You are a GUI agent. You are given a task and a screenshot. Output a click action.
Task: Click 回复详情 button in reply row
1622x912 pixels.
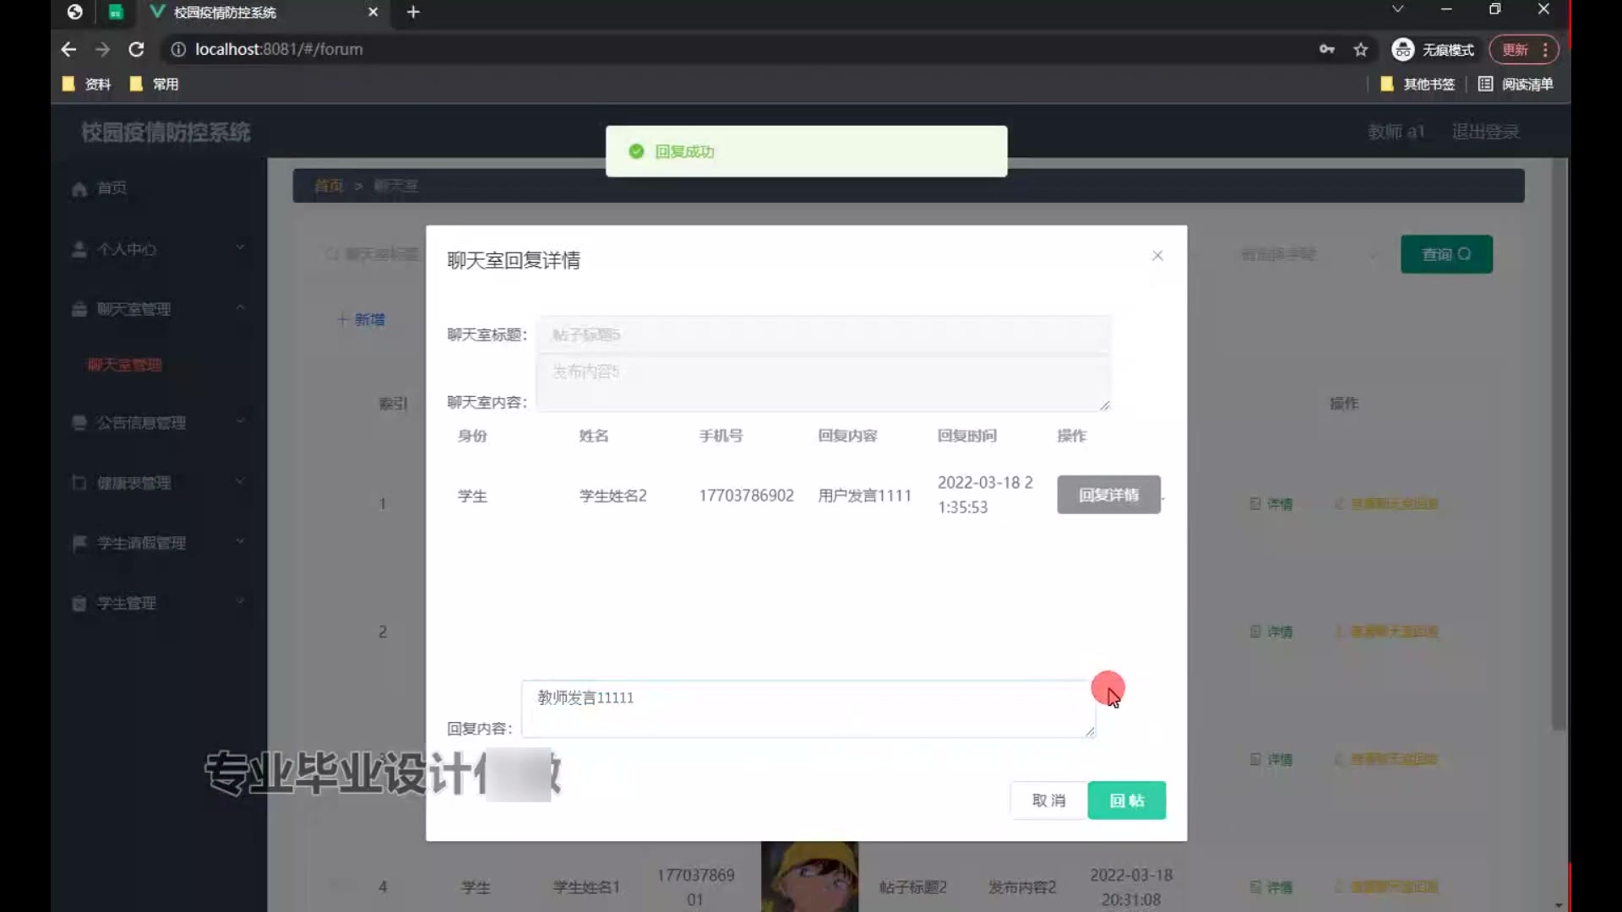1108,495
